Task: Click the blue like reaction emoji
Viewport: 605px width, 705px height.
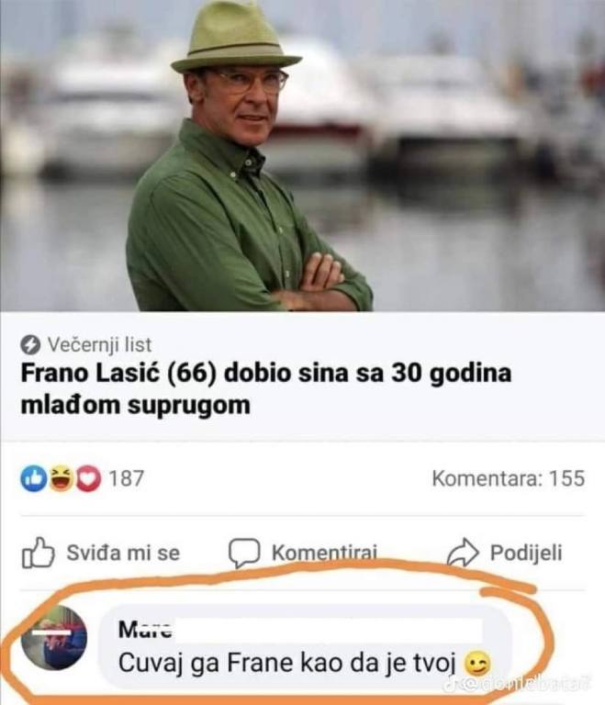Action: (x=34, y=478)
